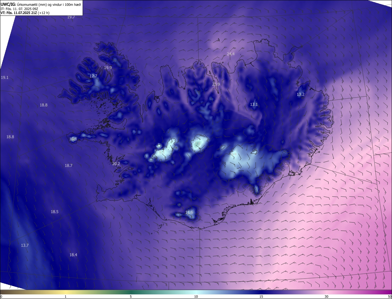The width and height of the screenshot is (392, 299).
Task: Click the 19.7 value label
Action: (71, 17)
